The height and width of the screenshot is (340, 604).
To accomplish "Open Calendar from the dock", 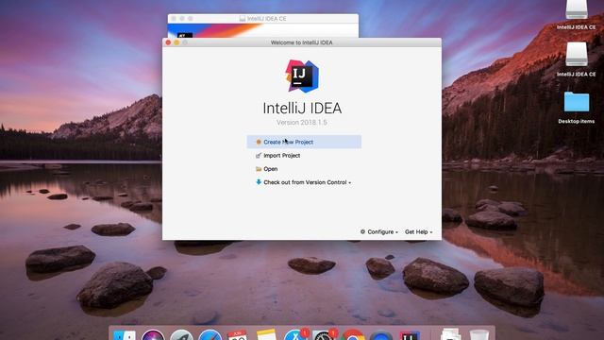I will 238,335.
